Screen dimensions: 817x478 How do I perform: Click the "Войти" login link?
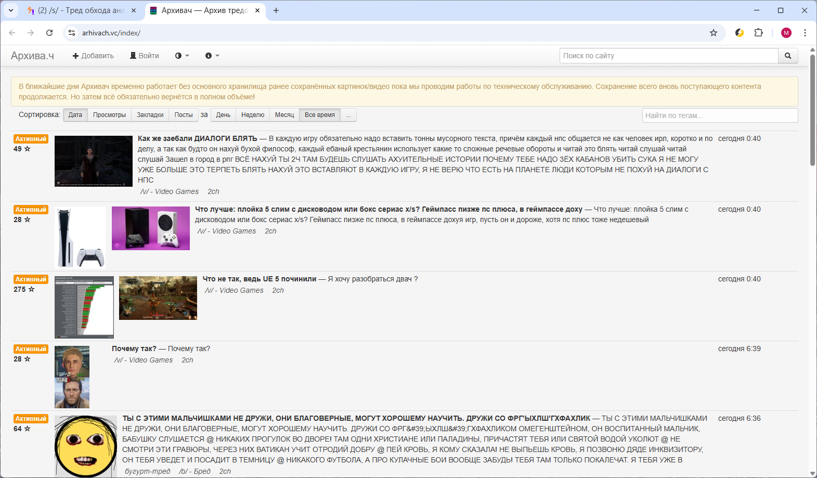pos(145,56)
